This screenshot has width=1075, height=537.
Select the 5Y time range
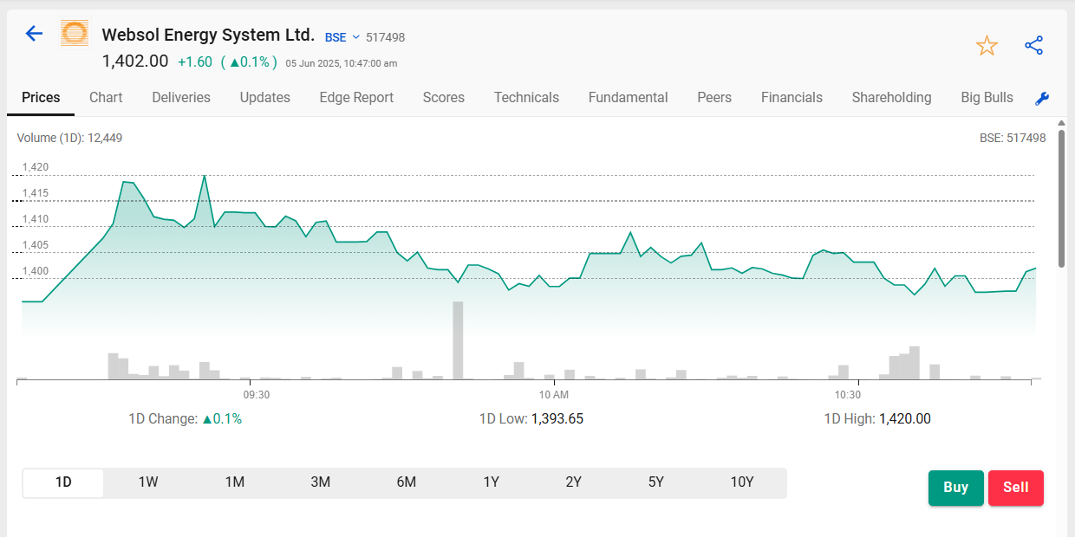pyautogui.click(x=656, y=482)
